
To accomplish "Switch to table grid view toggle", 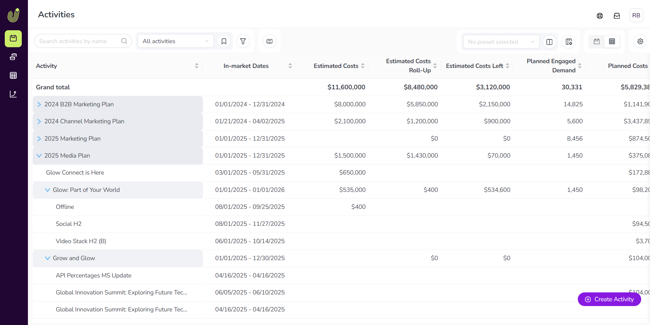I will coord(612,41).
